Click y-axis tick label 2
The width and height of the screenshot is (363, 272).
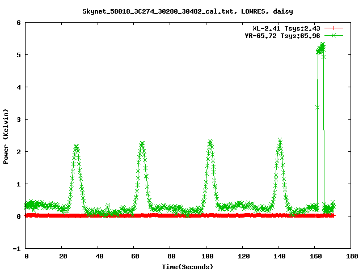coord(19,152)
